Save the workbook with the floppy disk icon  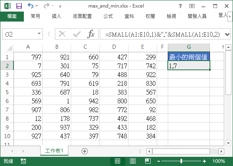point(19,6)
